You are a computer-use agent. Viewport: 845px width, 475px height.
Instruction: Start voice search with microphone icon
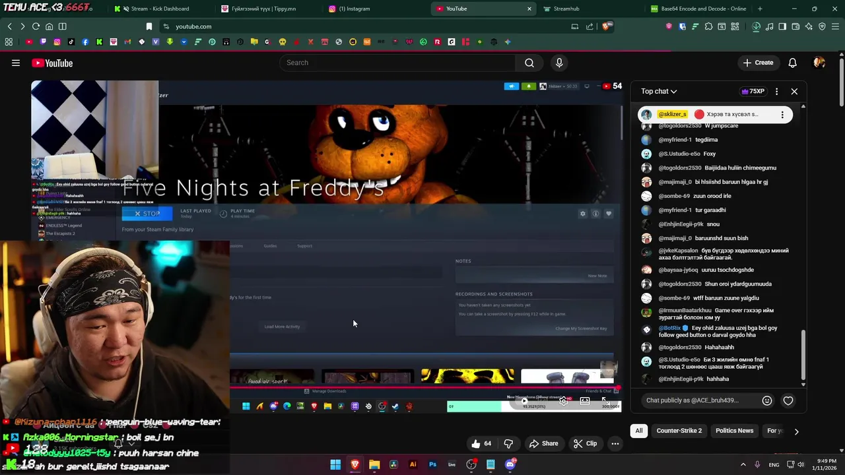point(559,63)
